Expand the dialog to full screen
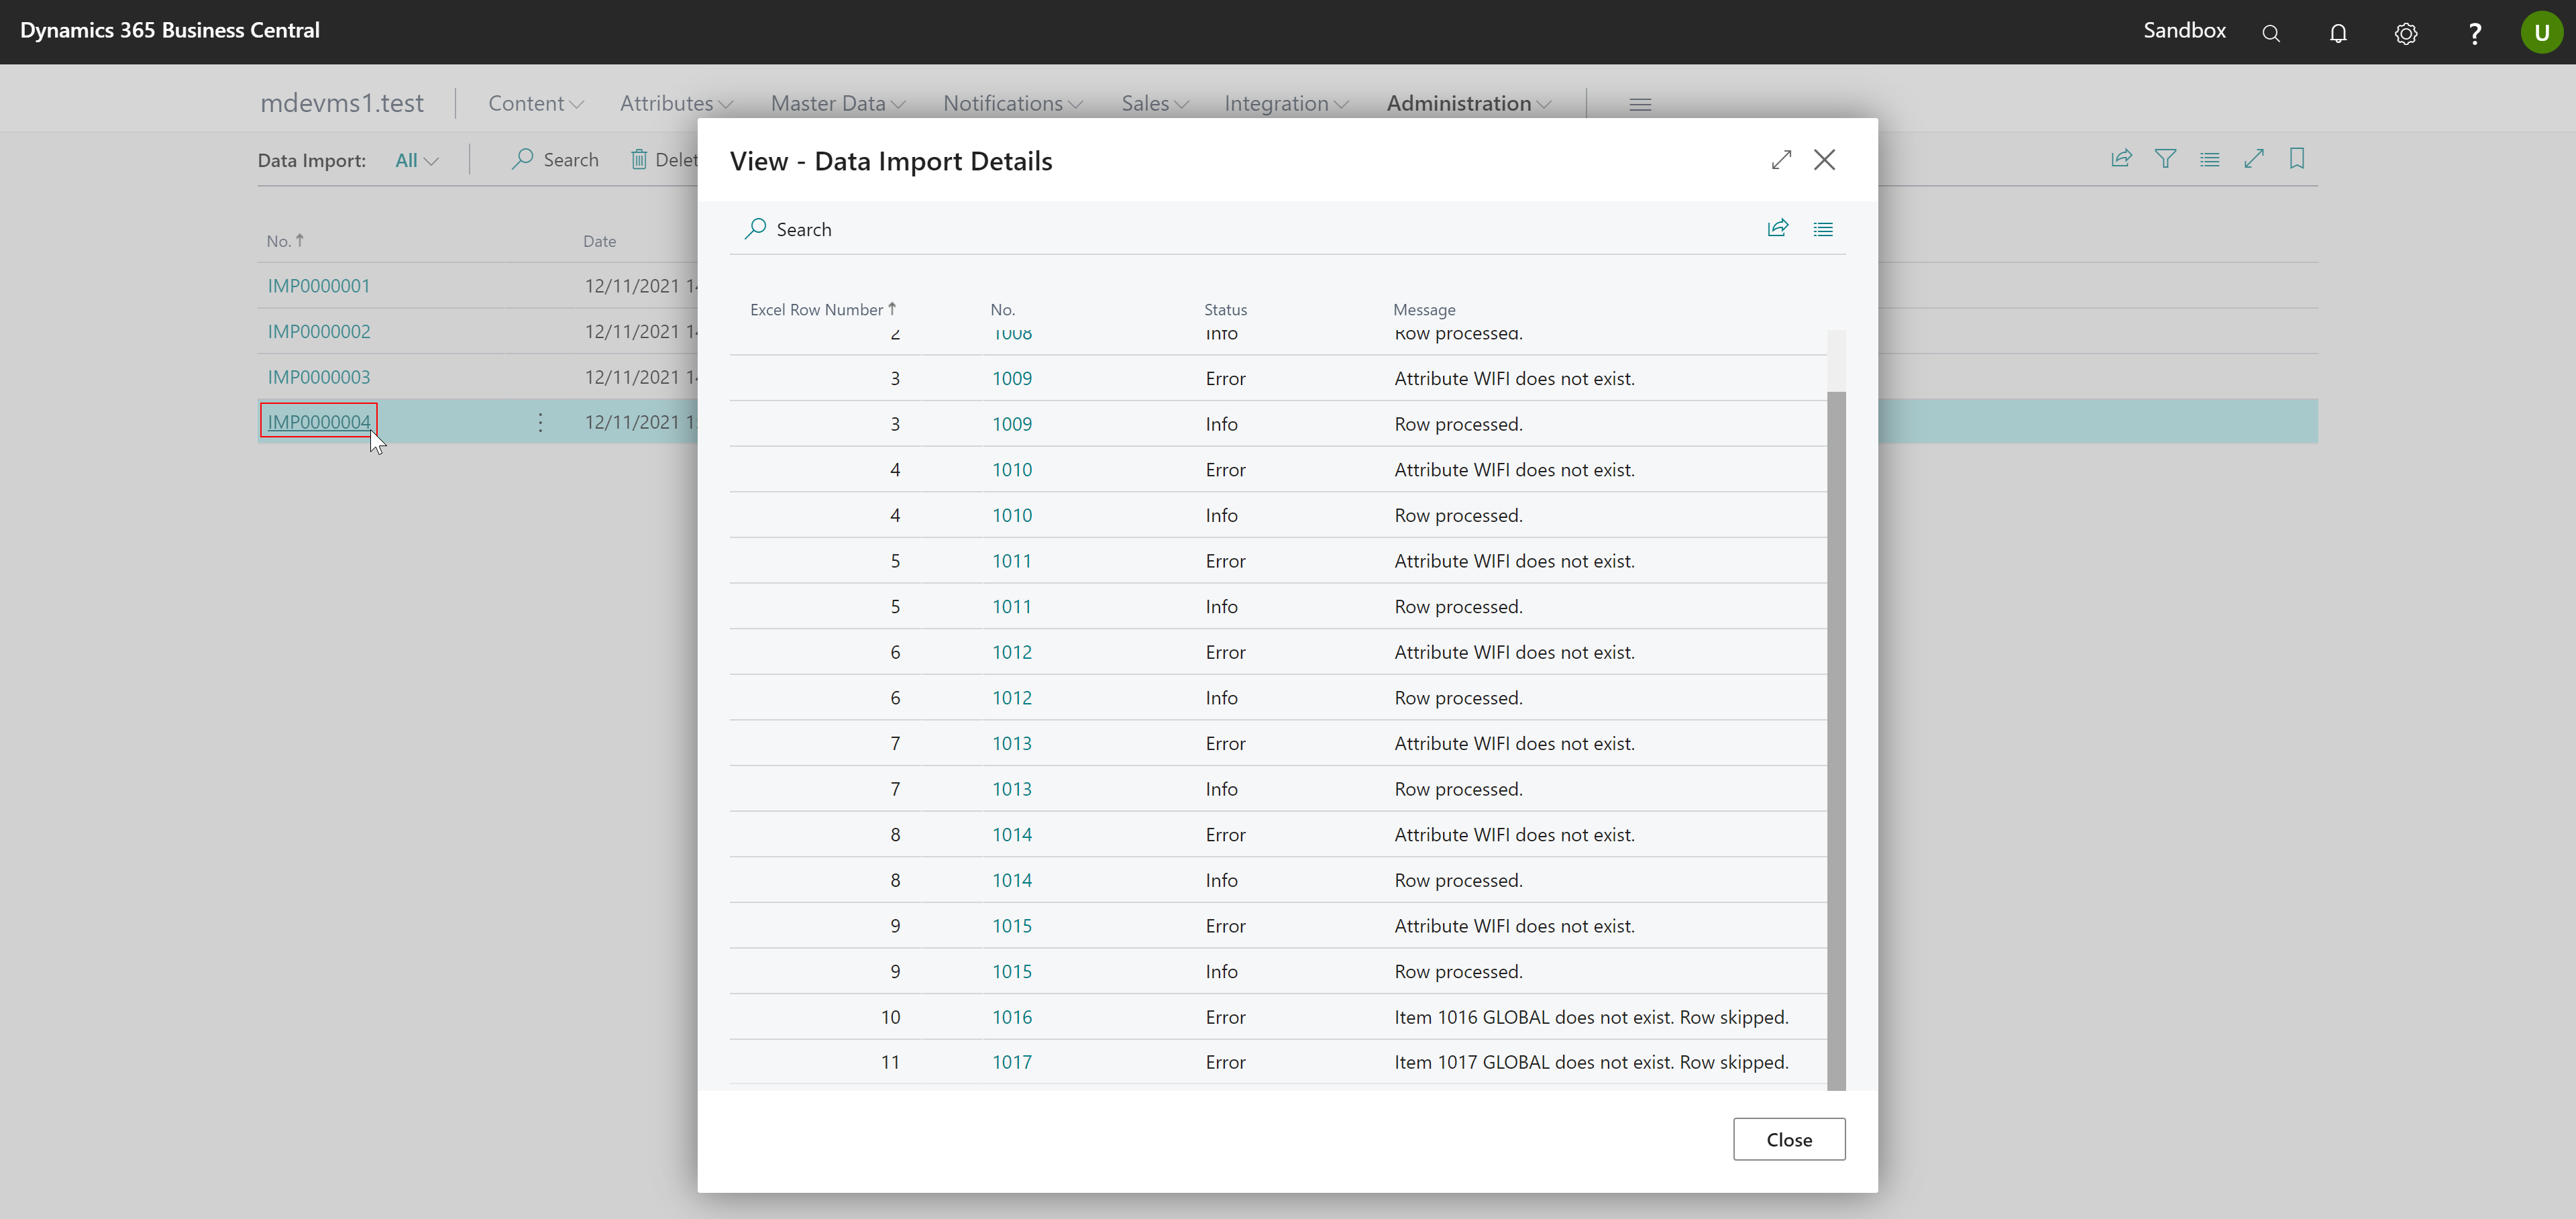Screen dimensions: 2576x1219 point(1780,160)
